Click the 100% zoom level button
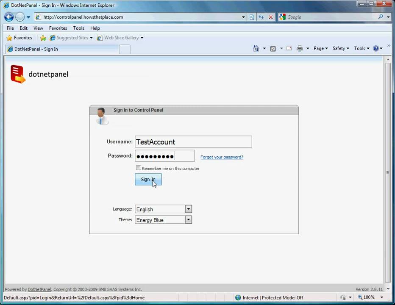Viewport: 395px width, 305px height. click(367, 297)
